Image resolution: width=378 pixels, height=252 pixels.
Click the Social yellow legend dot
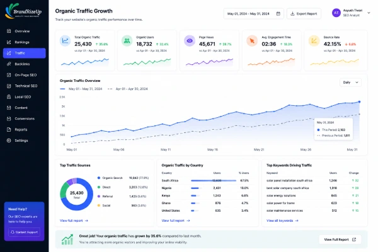click(99, 205)
